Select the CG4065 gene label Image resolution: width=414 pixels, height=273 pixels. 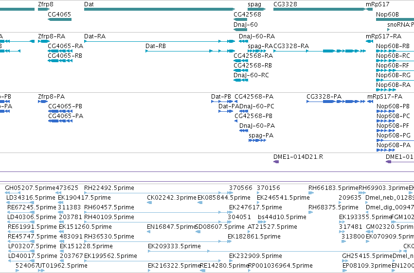tap(59, 14)
